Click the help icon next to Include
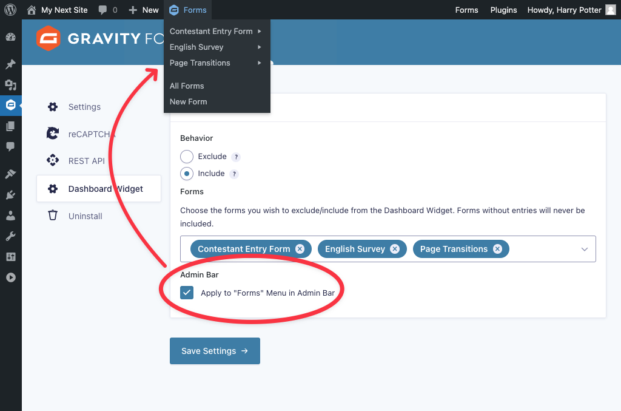 pyautogui.click(x=234, y=174)
